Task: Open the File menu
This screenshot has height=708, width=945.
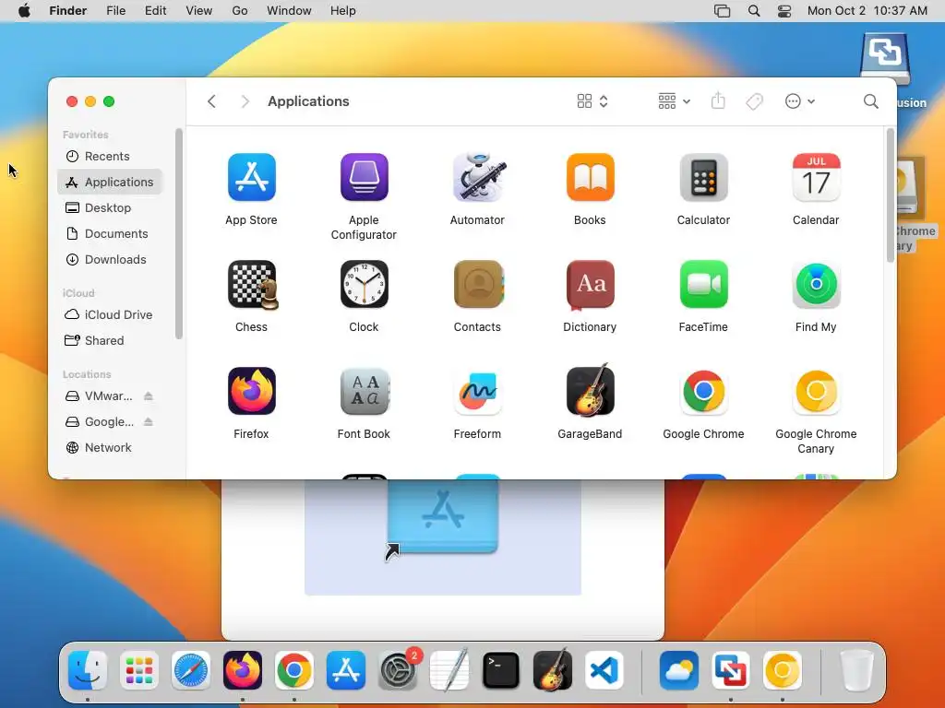Action: [x=115, y=11]
